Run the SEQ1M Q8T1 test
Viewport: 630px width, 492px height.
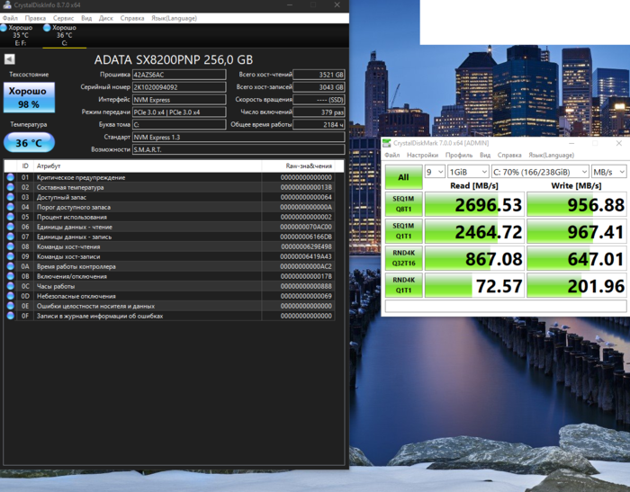pos(404,203)
